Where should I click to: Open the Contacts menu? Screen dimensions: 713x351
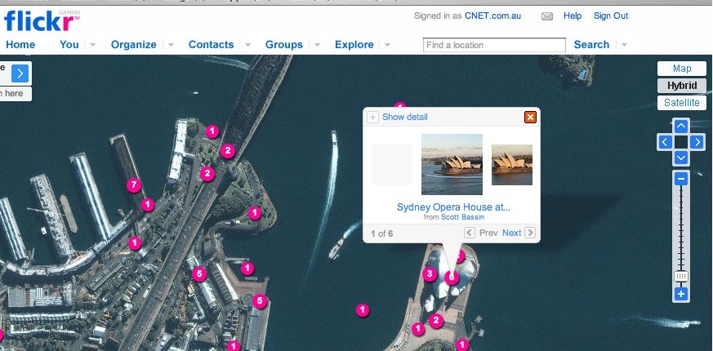pyautogui.click(x=211, y=45)
